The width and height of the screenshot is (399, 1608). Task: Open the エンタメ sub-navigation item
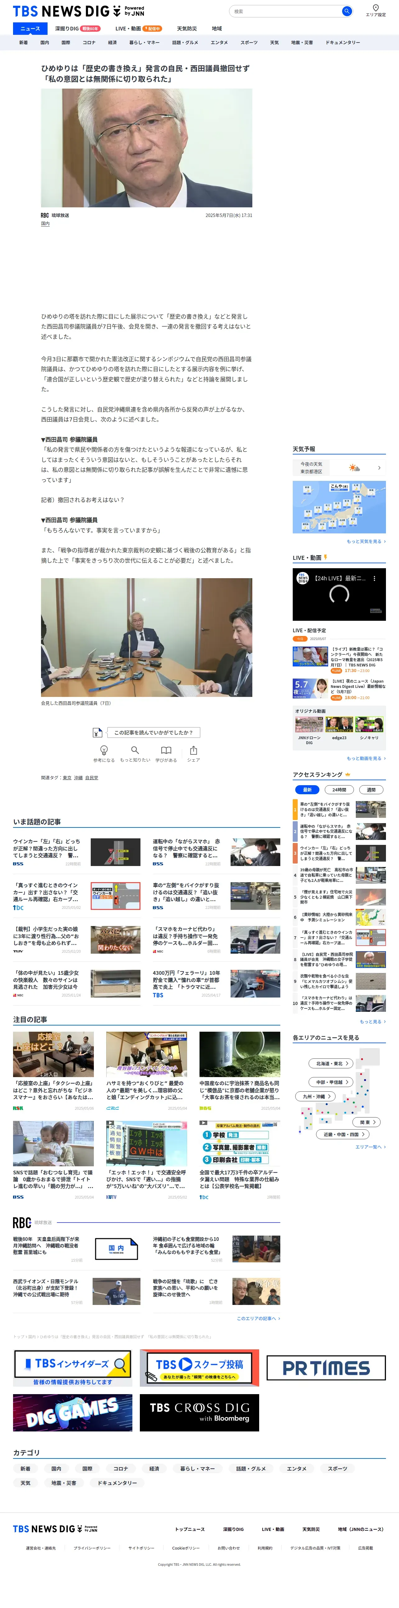point(219,43)
